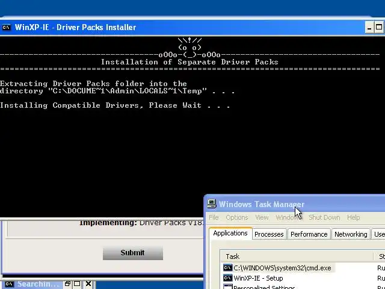Open Task Manager Help menu
This screenshot has height=289, width=385.
click(353, 217)
